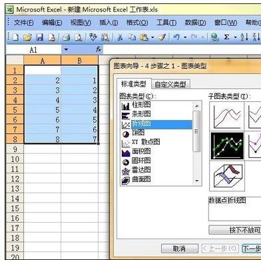The image size is (261, 260).
Task: Click the chart type list scrollbar thumb
Action: 196,131
